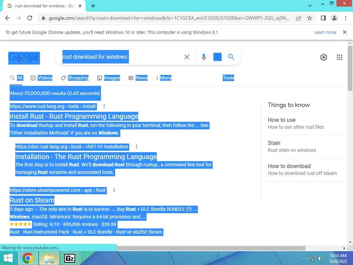Show hidden system tray icons
353x265 pixels.
tap(304, 258)
